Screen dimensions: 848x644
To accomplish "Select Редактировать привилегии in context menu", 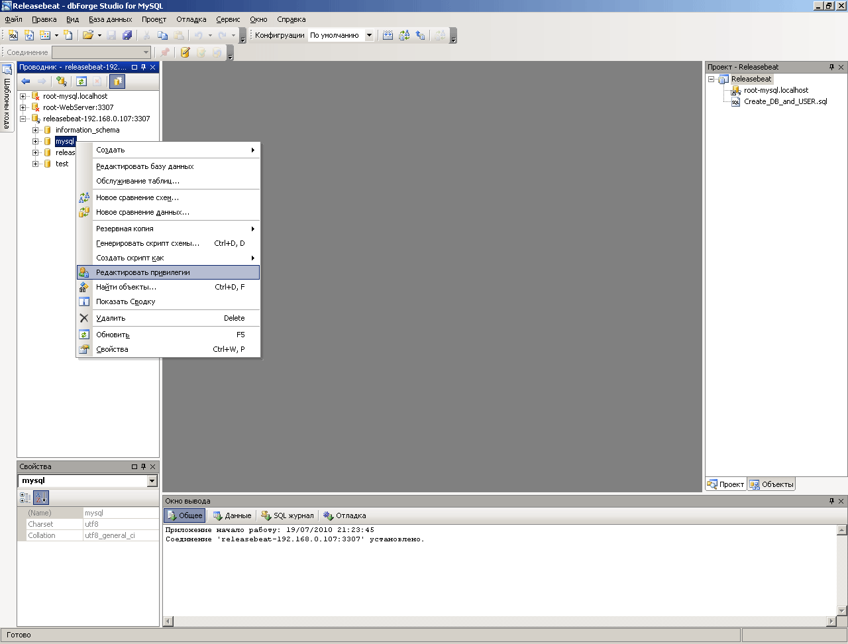I will (168, 272).
